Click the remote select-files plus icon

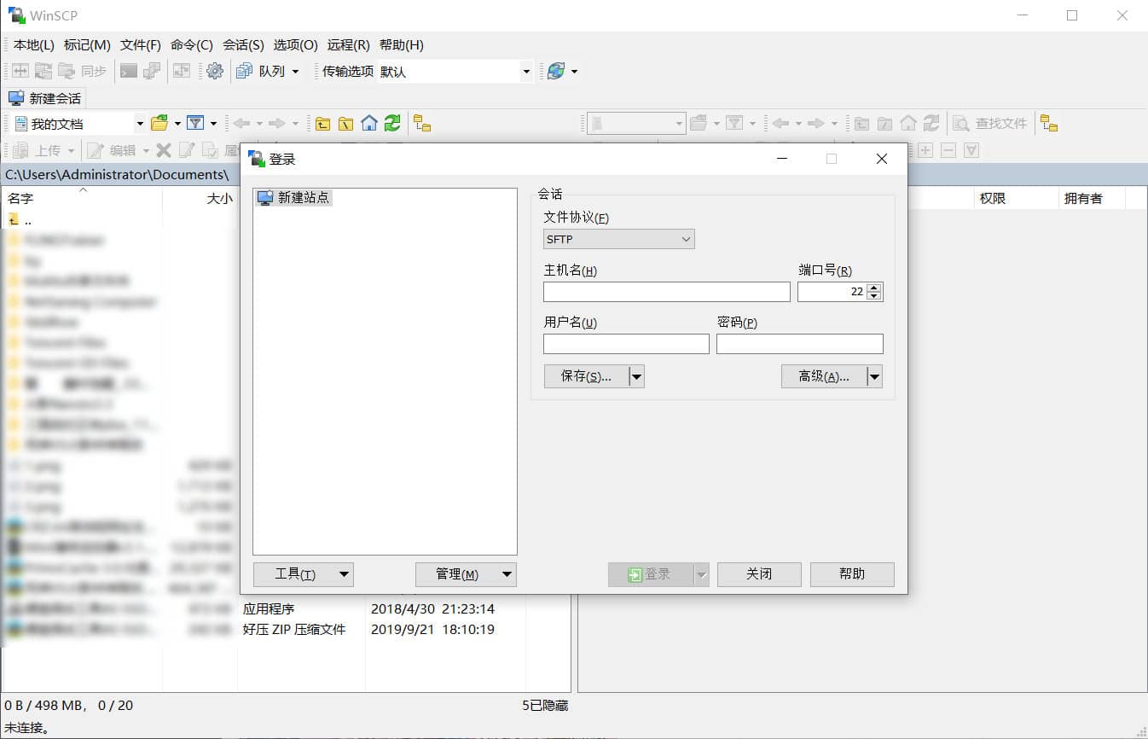[925, 150]
